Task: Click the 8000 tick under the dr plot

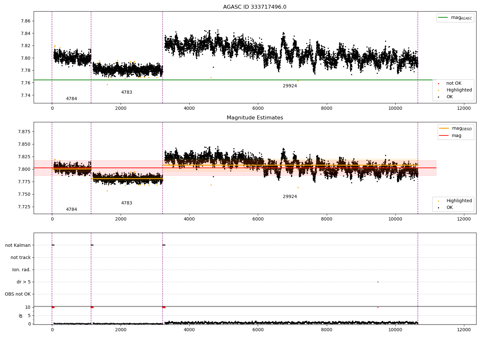Action: [326, 330]
